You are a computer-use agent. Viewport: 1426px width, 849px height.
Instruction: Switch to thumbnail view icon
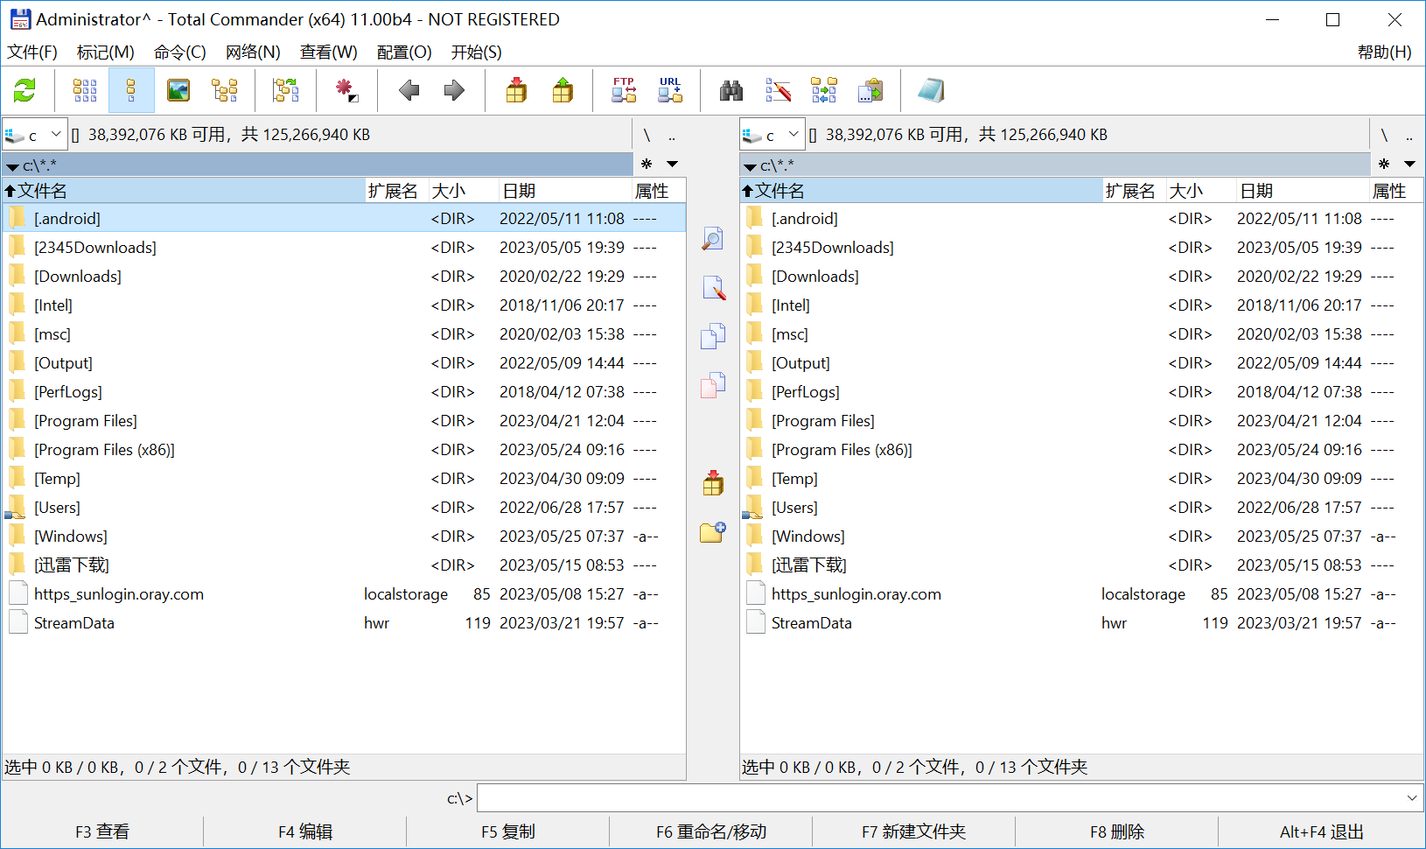tap(178, 90)
